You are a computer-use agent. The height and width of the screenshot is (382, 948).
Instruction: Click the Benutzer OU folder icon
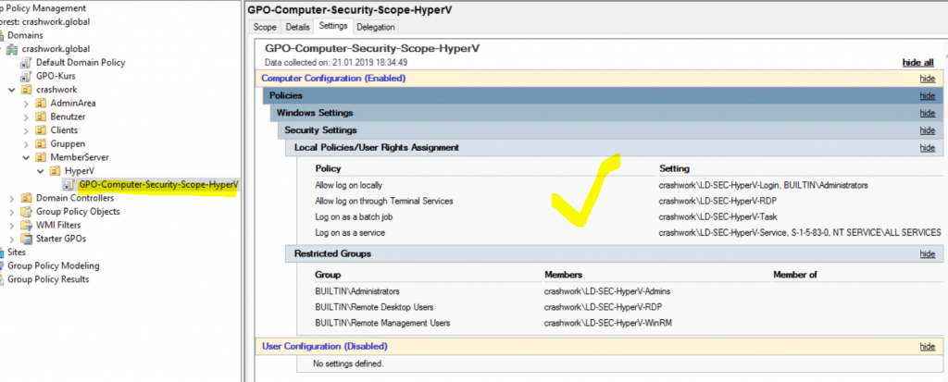(41, 117)
